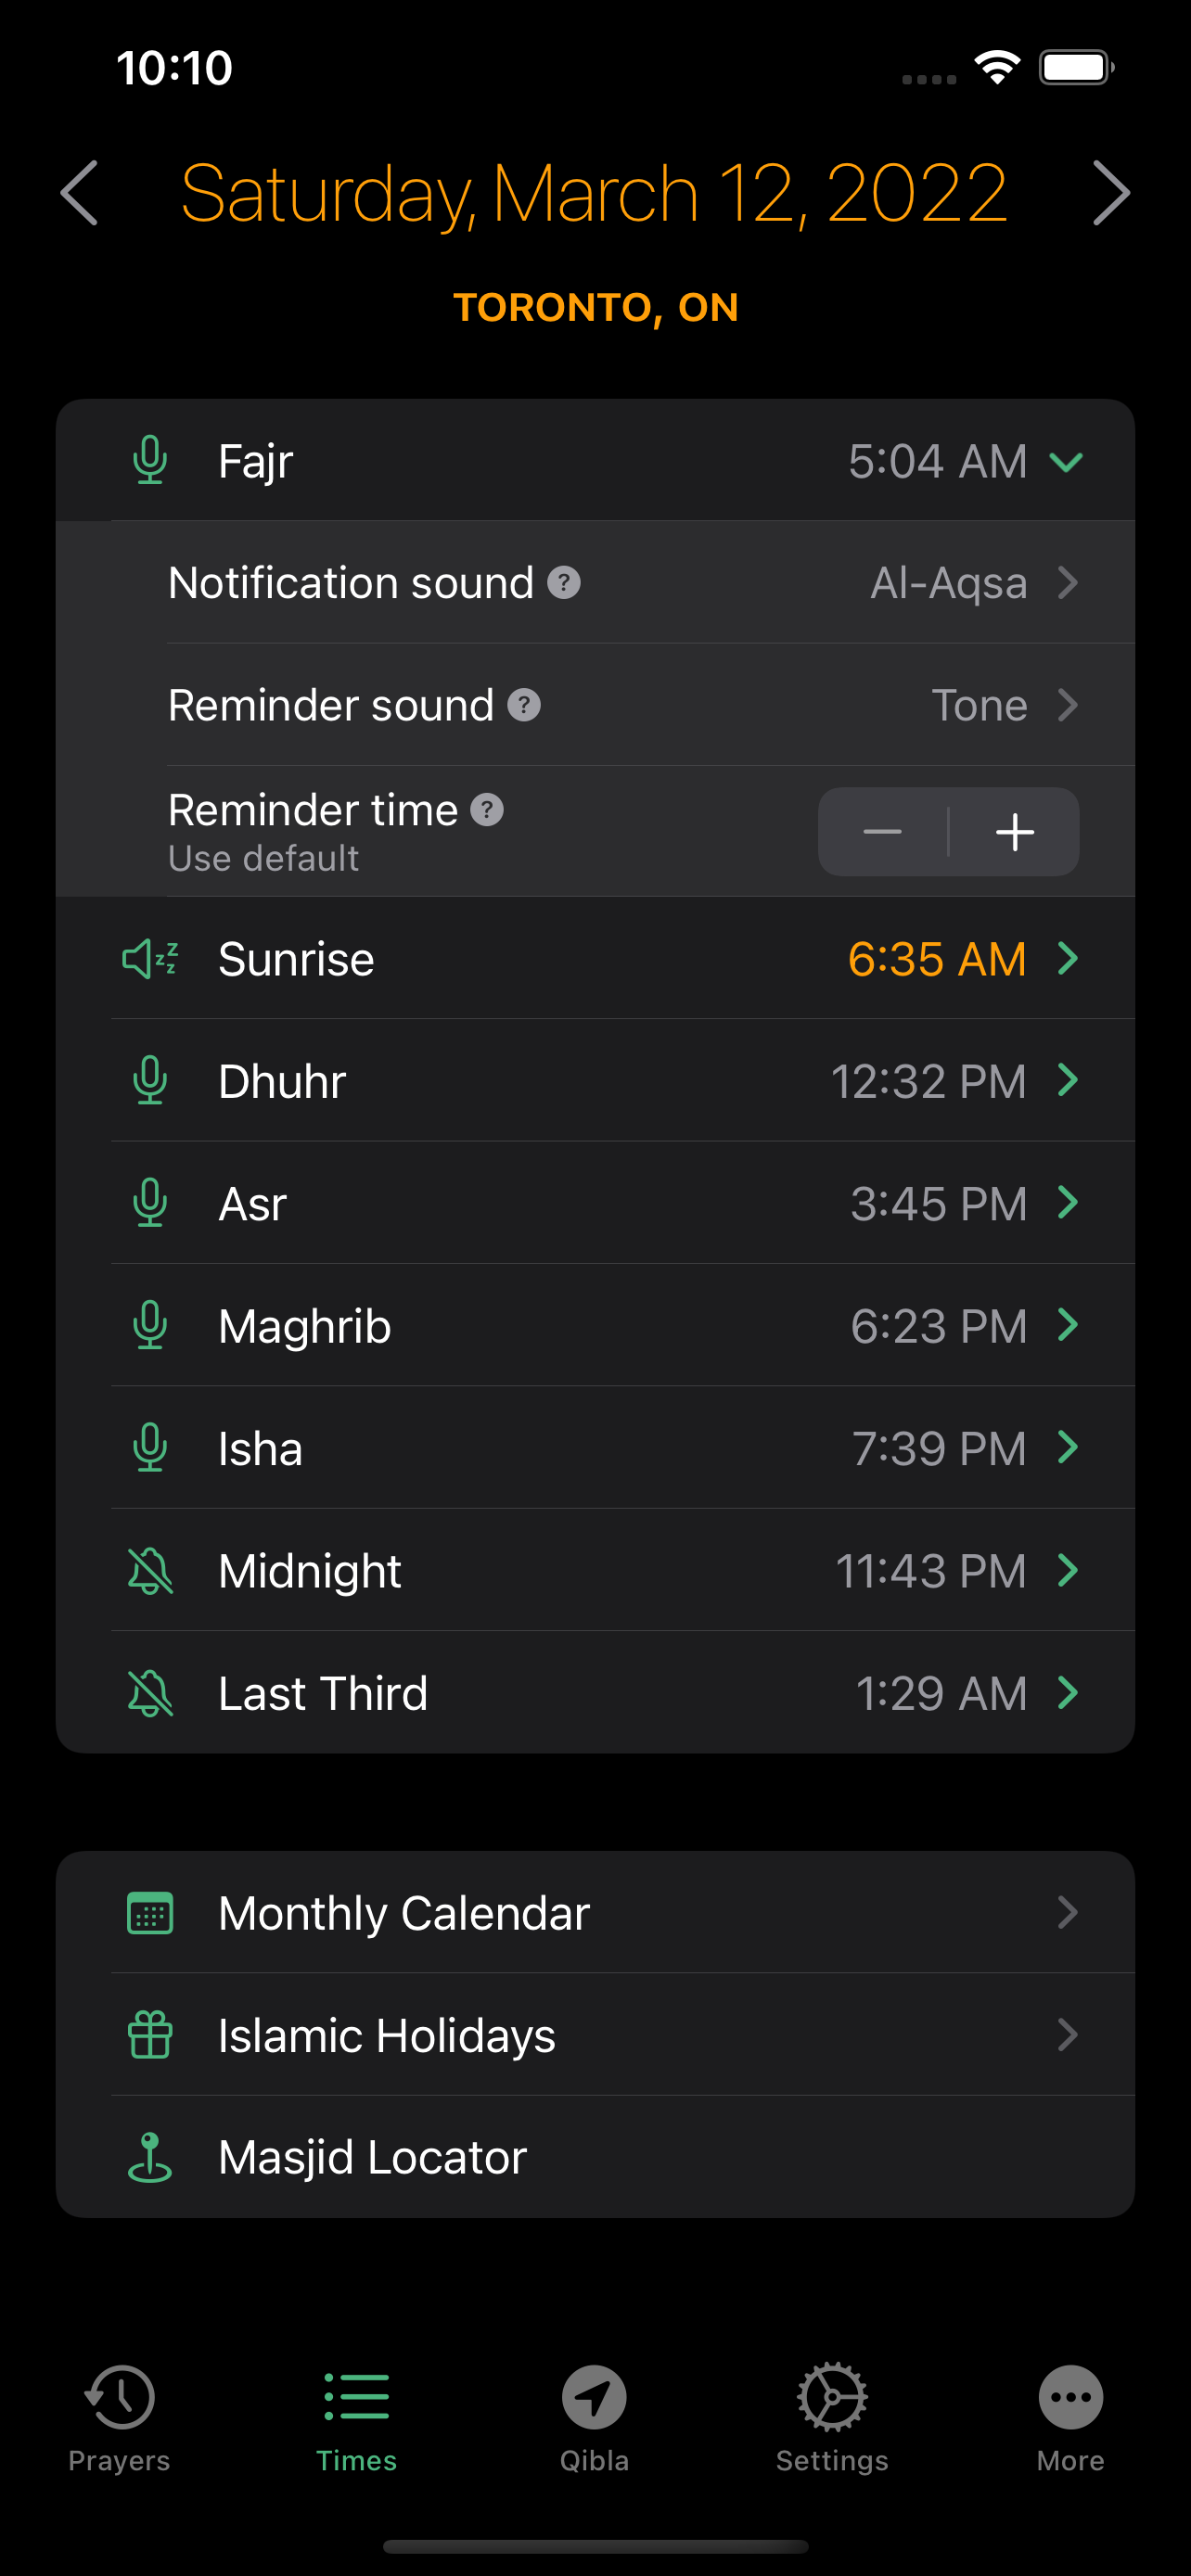
Task: Tap the Sunrise muted speaker icon
Action: pyautogui.click(x=150, y=959)
